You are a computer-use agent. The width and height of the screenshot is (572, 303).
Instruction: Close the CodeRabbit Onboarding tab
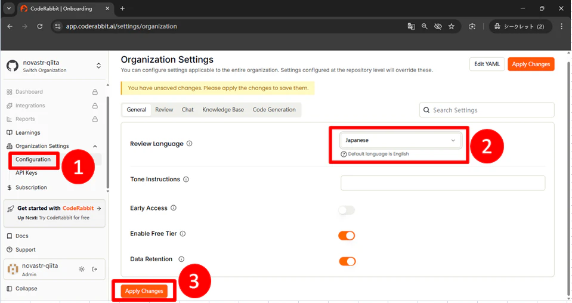(x=107, y=8)
